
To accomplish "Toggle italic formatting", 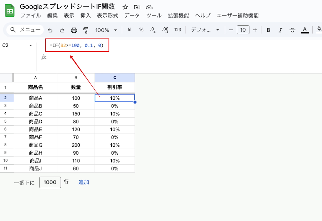I will (x=280, y=30).
